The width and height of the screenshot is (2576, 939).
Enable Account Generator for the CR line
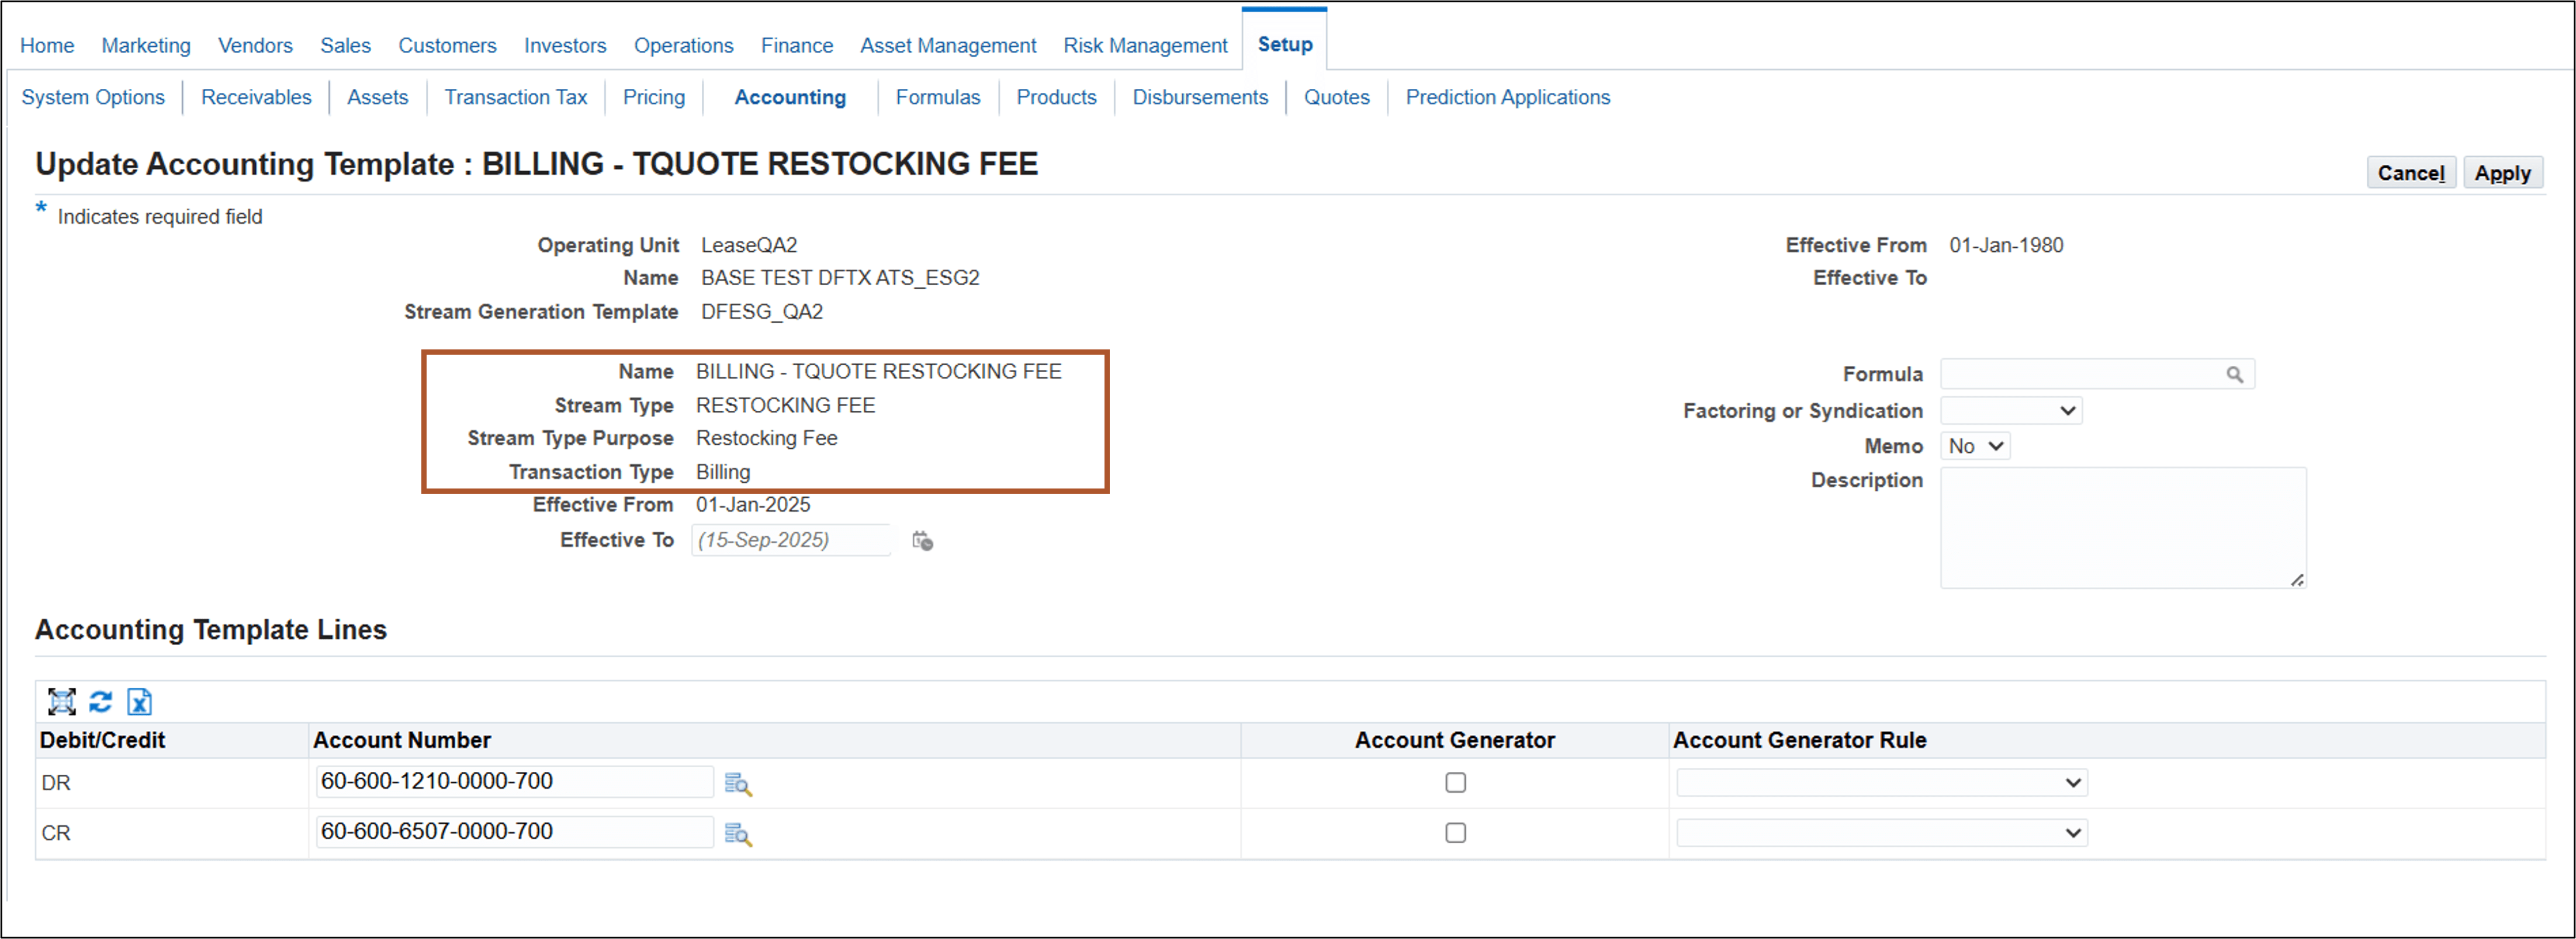1455,832
